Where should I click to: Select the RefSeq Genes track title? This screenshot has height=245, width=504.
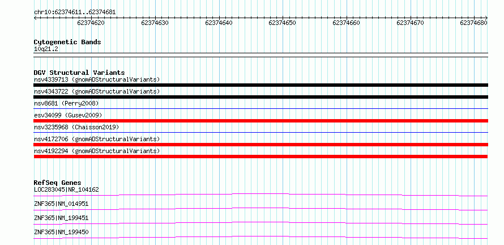(58, 183)
